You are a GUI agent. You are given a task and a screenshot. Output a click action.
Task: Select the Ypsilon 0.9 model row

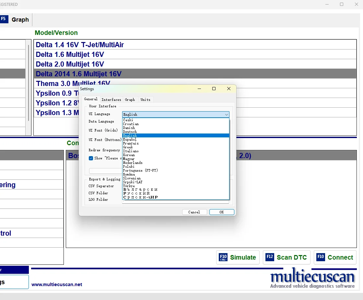56,93
